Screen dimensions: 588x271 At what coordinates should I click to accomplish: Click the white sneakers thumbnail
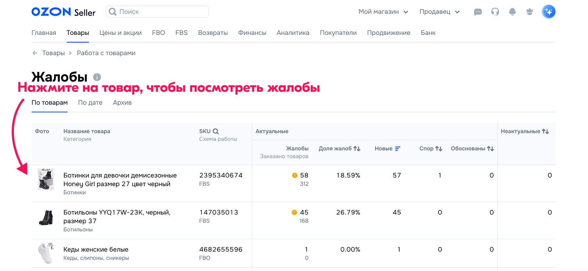point(46,253)
